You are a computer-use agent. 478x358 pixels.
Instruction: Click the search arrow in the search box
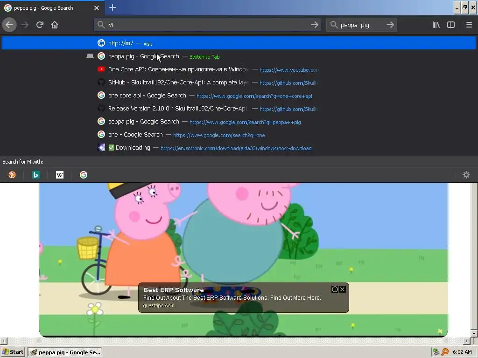[390, 25]
